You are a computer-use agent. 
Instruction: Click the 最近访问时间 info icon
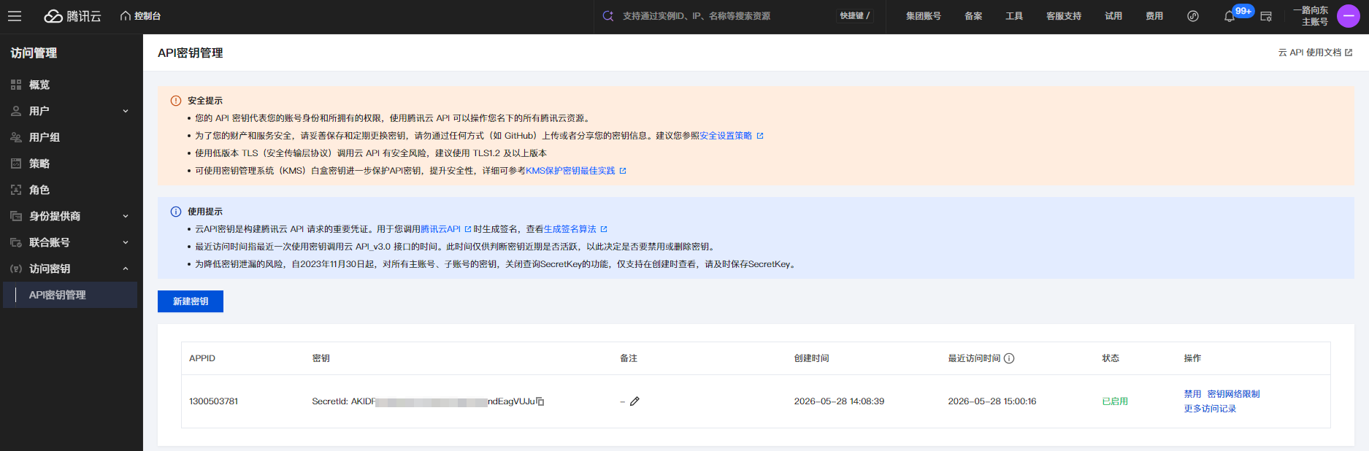(x=1009, y=358)
